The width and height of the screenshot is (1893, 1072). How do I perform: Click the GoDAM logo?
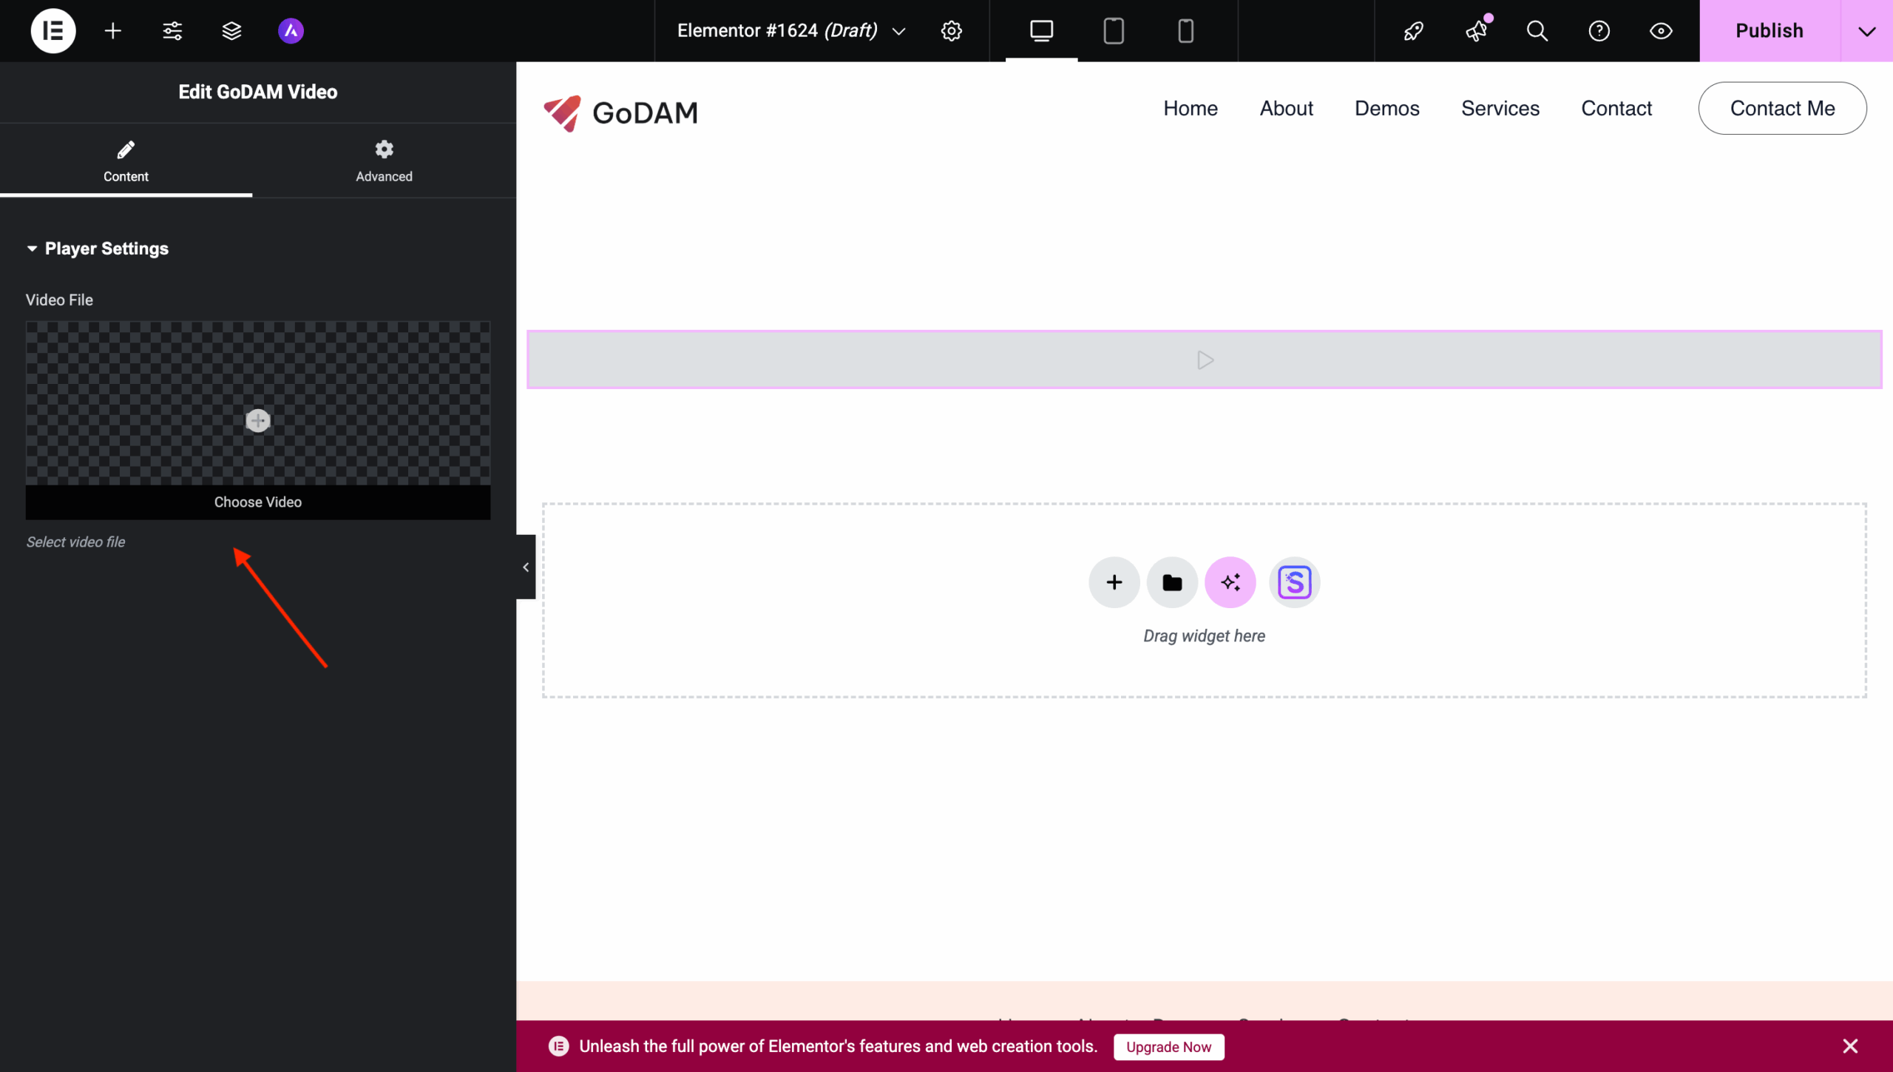[x=621, y=113]
